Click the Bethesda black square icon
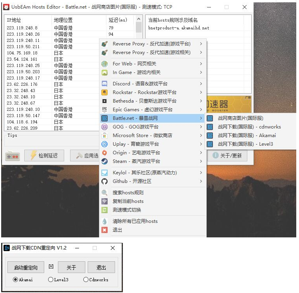Viewport: 299px width, 293px height. click(x=104, y=101)
